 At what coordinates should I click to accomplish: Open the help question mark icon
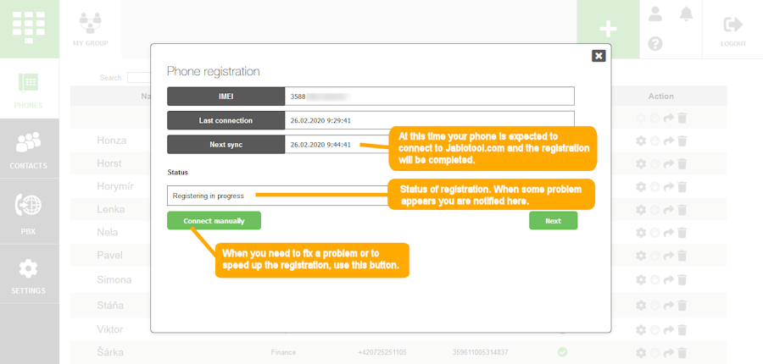tap(654, 43)
